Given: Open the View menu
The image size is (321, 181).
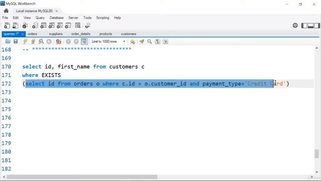Looking at the screenshot, I should pos(27,18).
